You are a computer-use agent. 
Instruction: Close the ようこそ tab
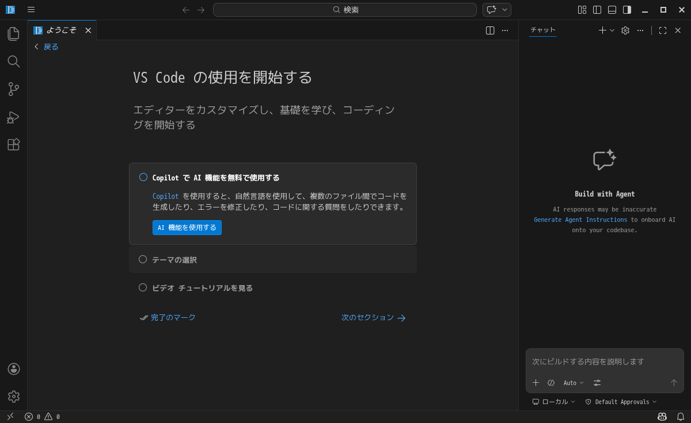coord(88,30)
